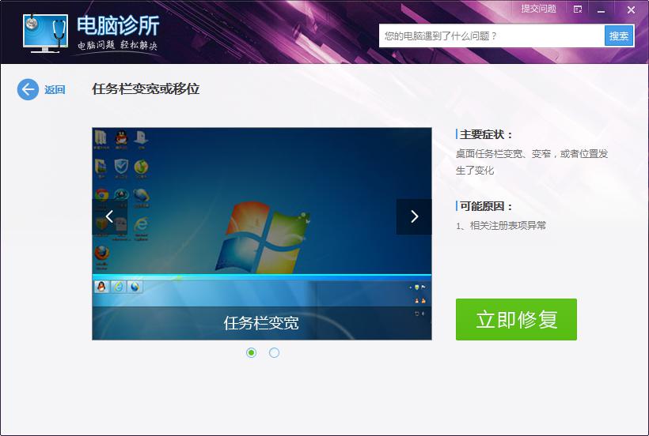This screenshot has height=436, width=649.
Task: Click the 提交问题 link
Action: (x=538, y=9)
